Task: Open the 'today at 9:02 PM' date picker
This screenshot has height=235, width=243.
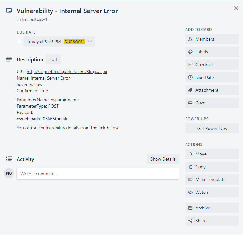Action: pos(44,42)
